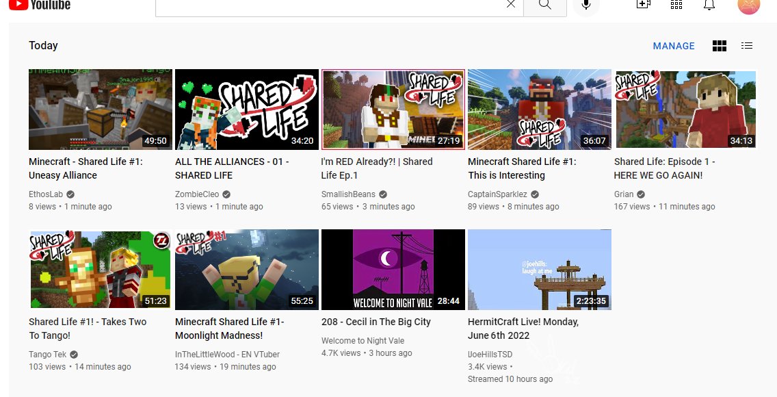Click title 'Shared Life: Episode 1 - HERE WE GO AGAIN!'

(665, 168)
